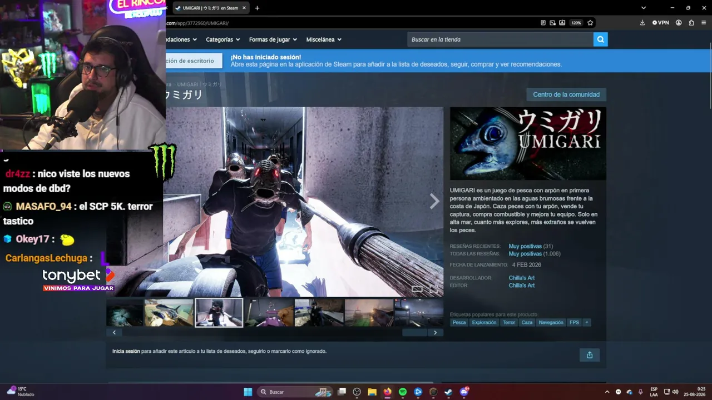Click the Windows taskbar Buscar search box

pyautogui.click(x=295, y=392)
